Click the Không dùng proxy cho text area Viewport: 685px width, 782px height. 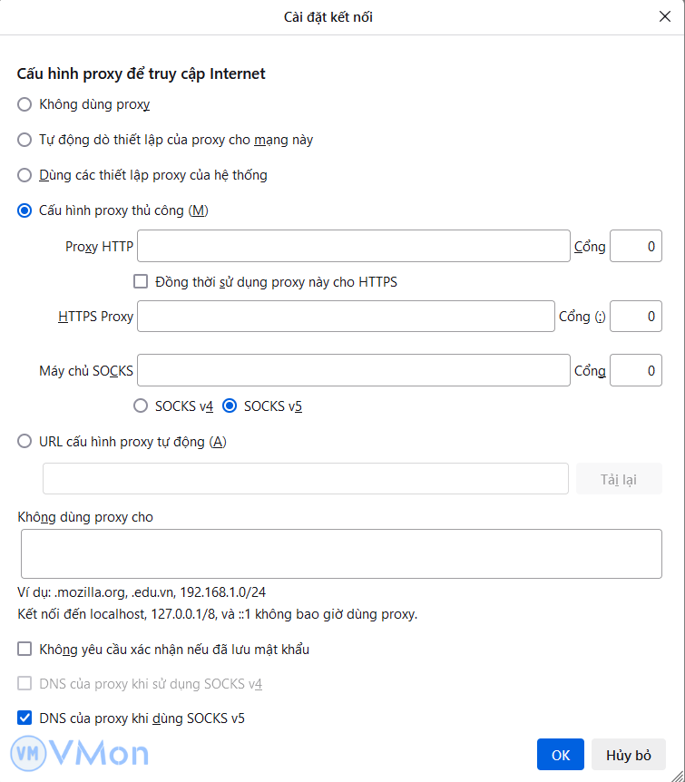(341, 553)
